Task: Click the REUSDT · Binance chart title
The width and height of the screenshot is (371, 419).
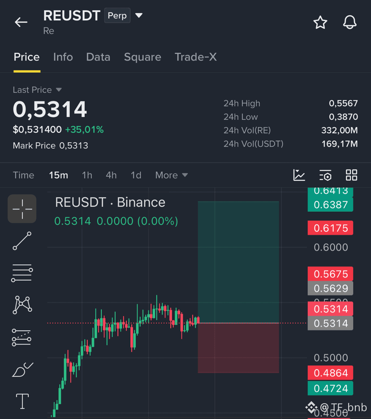Action: (110, 202)
